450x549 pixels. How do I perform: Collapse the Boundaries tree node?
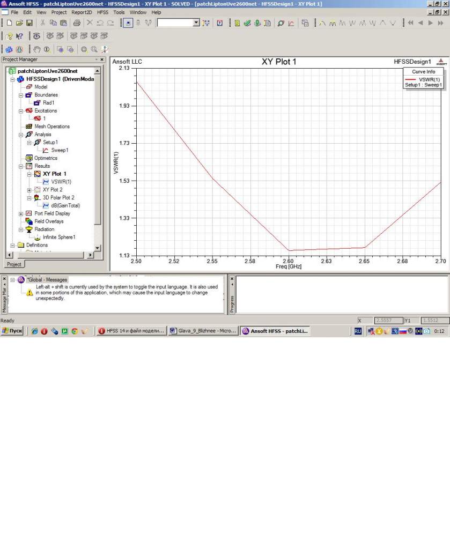pos(21,95)
